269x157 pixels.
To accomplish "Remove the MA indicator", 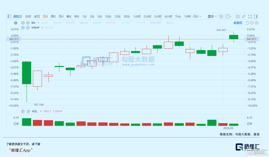I will coord(28,23).
